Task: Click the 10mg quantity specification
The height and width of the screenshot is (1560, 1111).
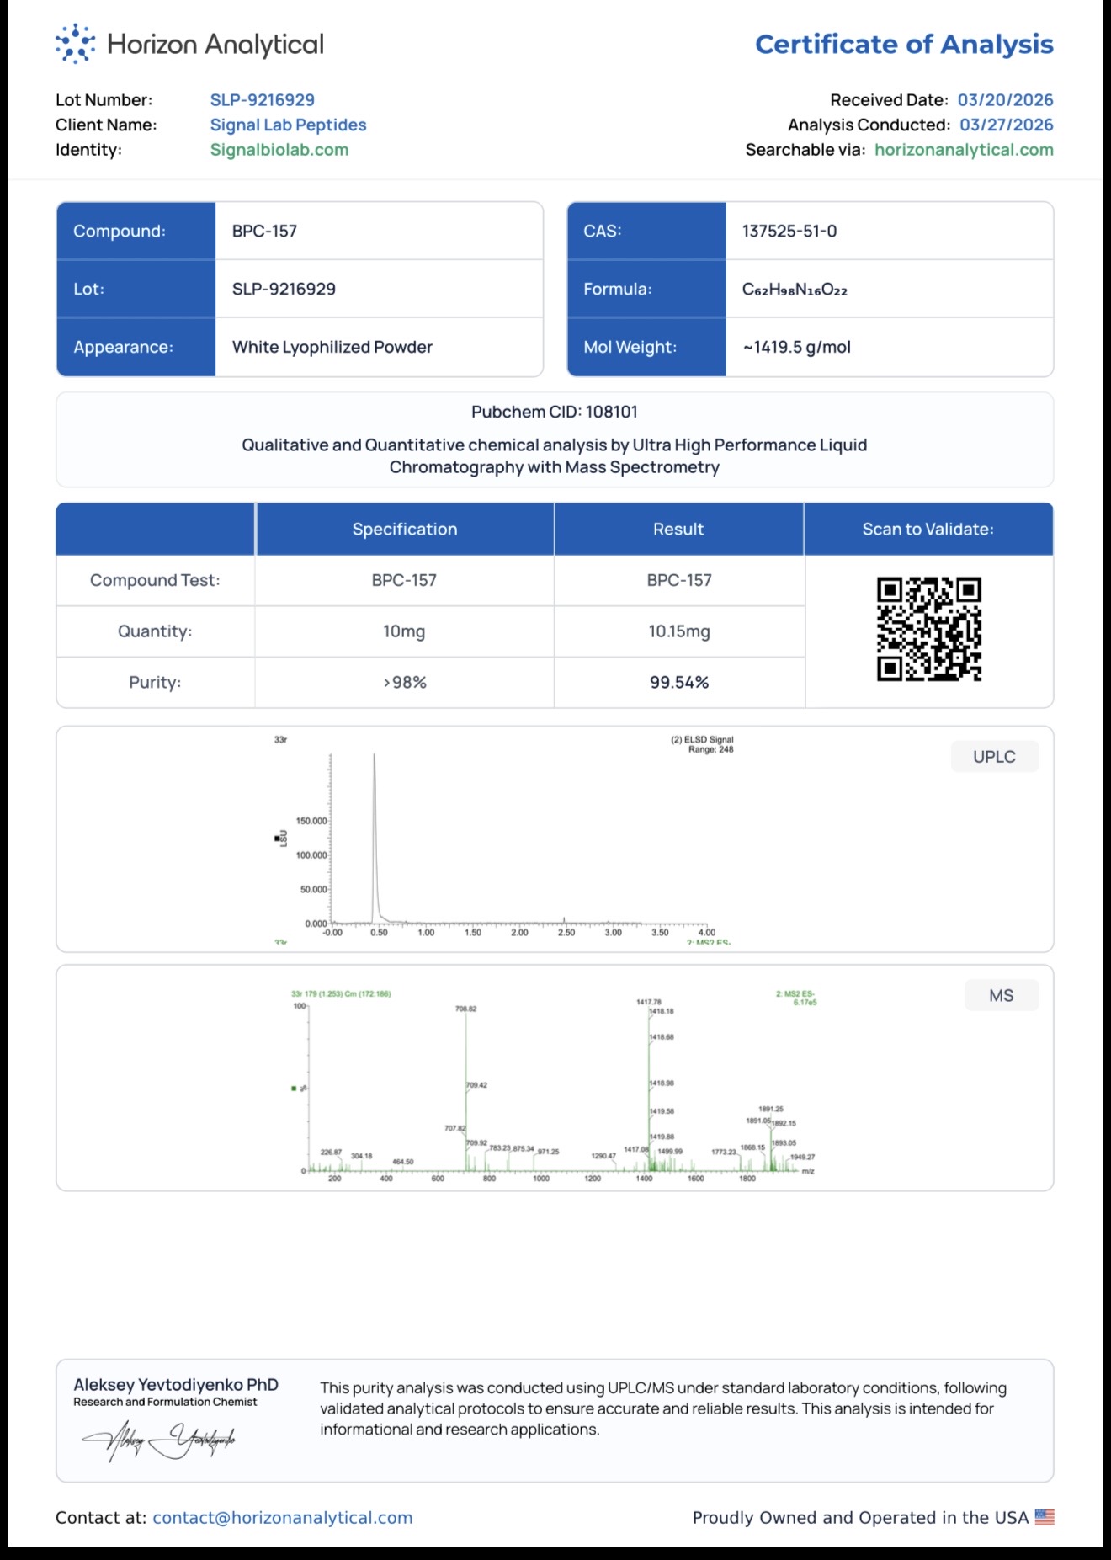Action: [x=404, y=631]
